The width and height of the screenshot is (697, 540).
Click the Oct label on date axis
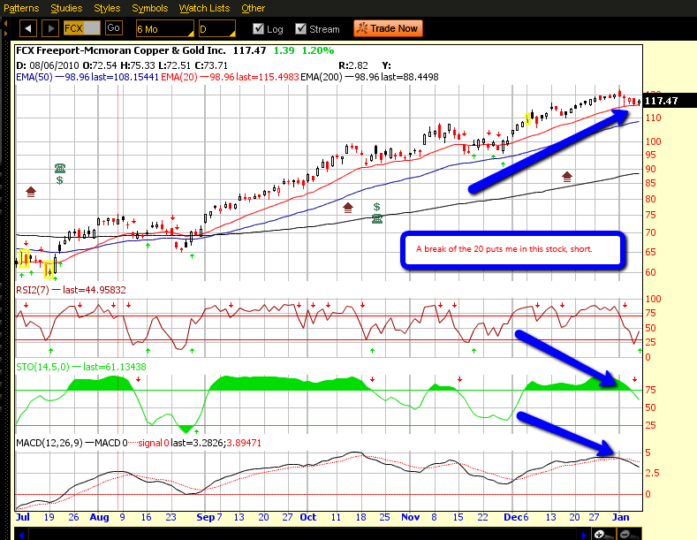pyautogui.click(x=308, y=517)
